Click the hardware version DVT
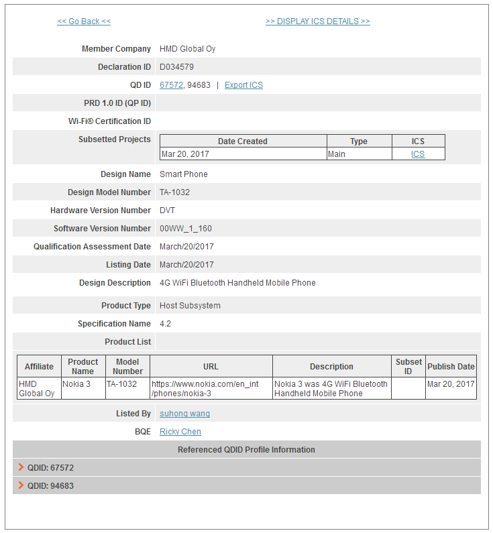Image resolution: width=493 pixels, height=533 pixels. (x=167, y=211)
